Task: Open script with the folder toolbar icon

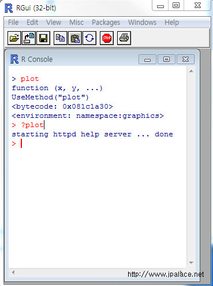Action: (14, 38)
